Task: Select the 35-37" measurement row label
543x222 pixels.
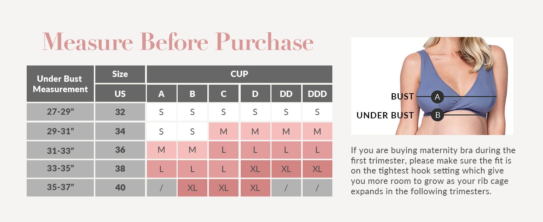Action: pyautogui.click(x=60, y=188)
